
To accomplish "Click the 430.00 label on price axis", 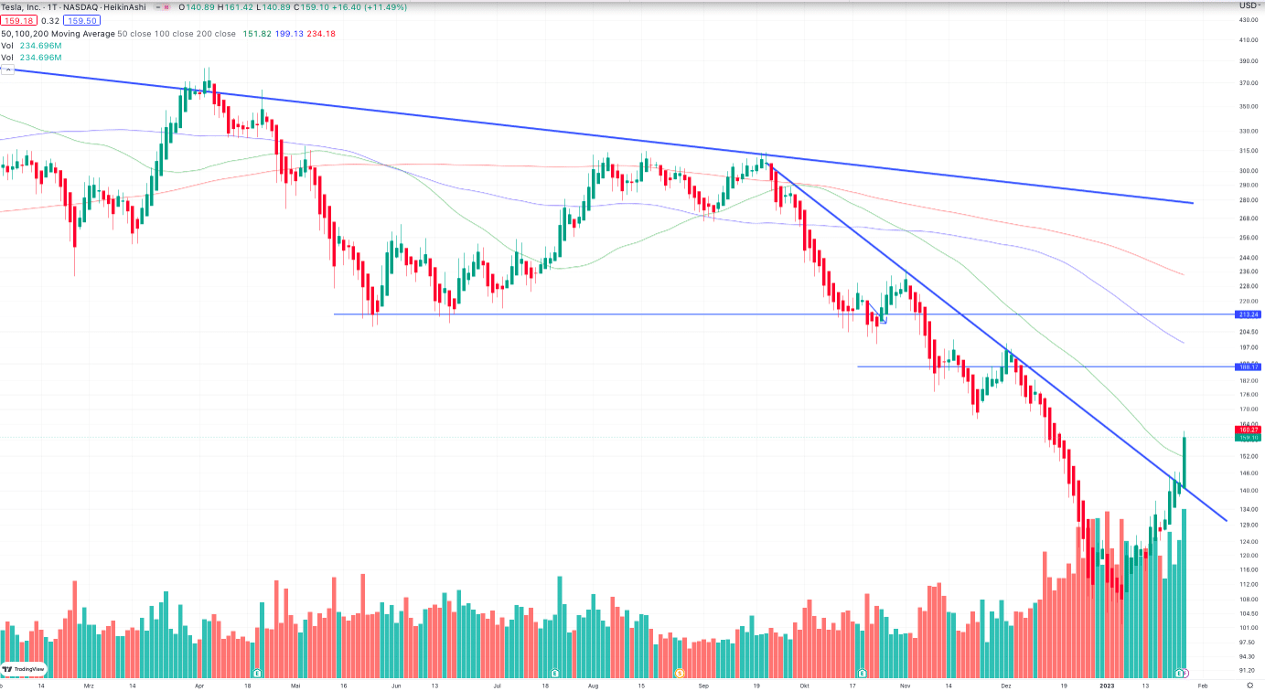I will (x=1249, y=20).
